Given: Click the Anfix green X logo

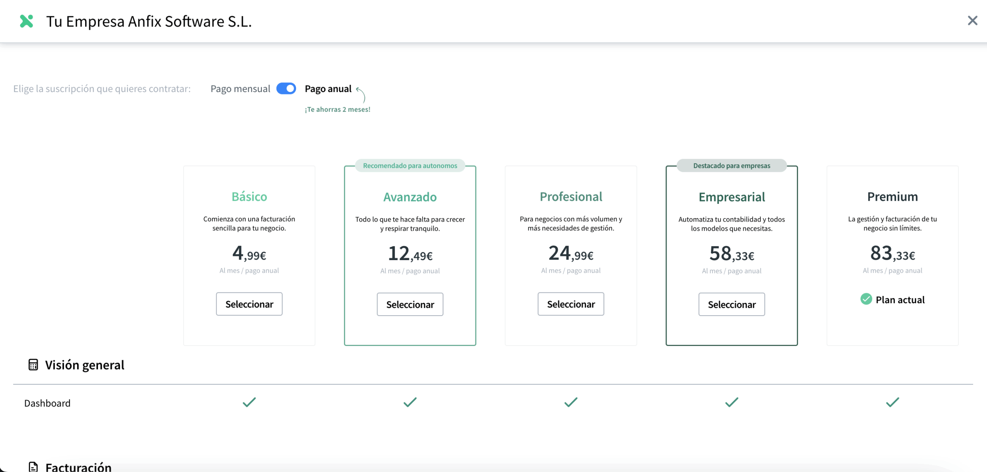Looking at the screenshot, I should point(27,21).
